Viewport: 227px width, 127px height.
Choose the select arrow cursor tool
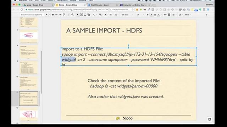click(78, 15)
